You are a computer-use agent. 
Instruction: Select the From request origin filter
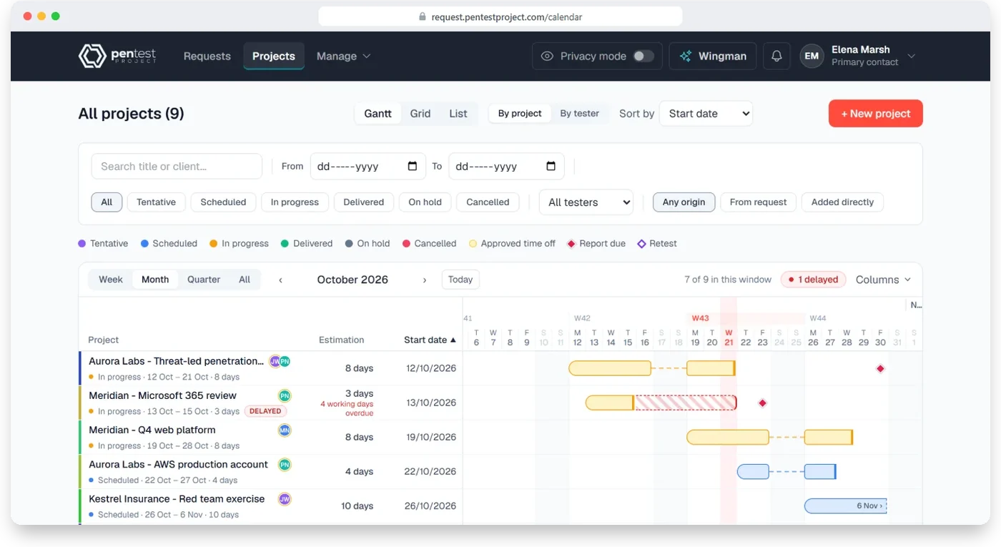(758, 202)
